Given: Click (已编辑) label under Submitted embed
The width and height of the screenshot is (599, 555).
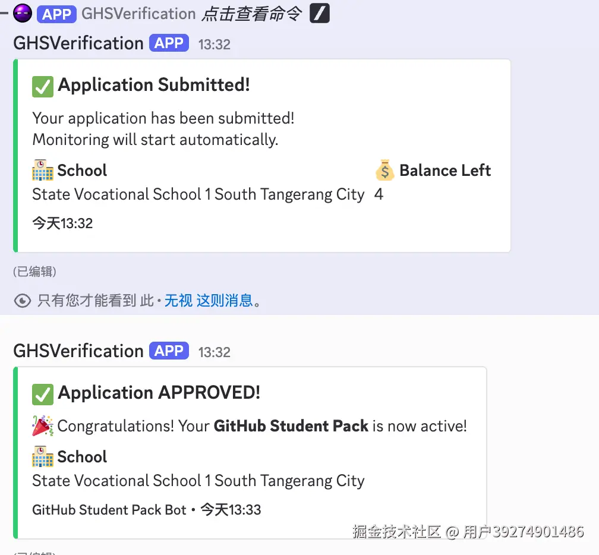Looking at the screenshot, I should [34, 272].
